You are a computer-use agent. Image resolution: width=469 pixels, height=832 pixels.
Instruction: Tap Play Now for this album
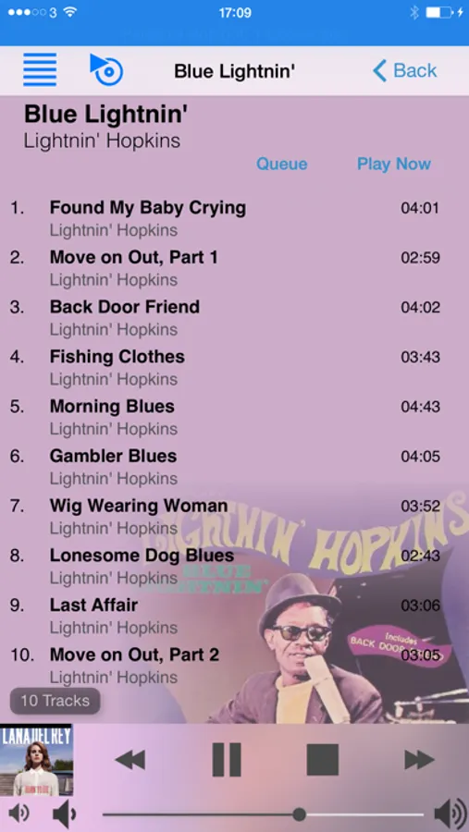pos(393,164)
